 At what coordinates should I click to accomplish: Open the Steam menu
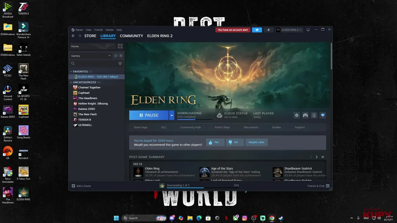coord(77,30)
